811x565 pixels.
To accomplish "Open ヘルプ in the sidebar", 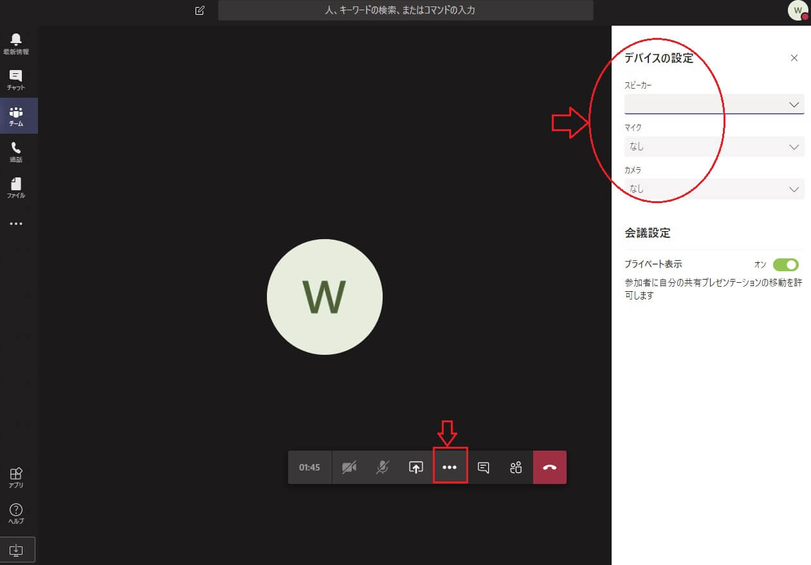I will point(16,514).
